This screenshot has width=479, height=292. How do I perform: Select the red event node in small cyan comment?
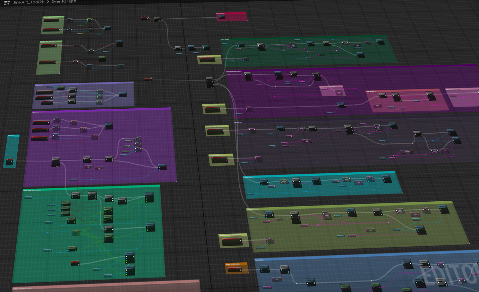pos(10,162)
